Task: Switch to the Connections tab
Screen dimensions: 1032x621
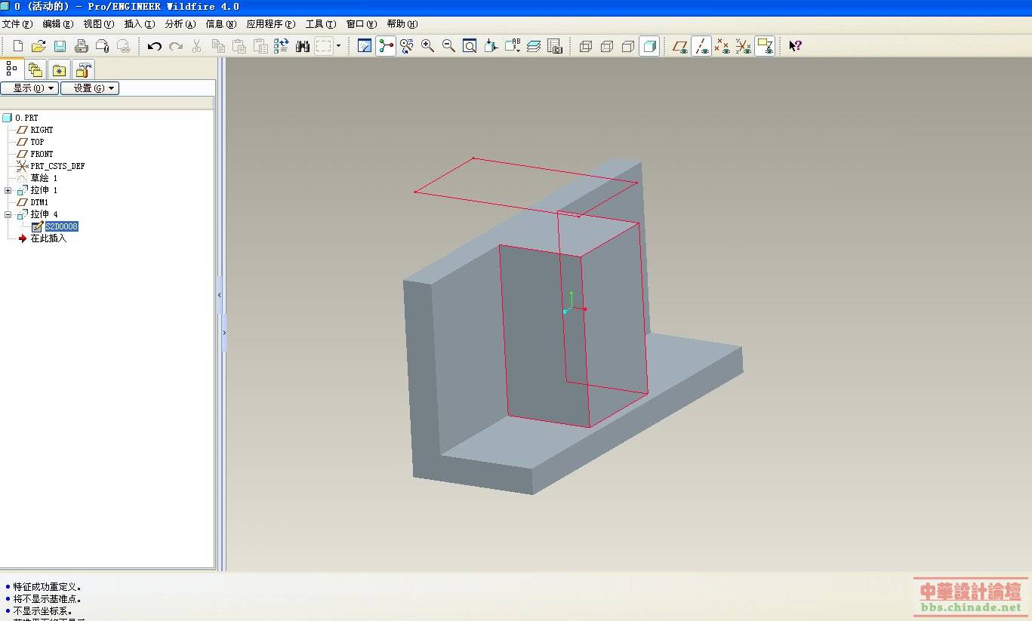Action: point(84,70)
